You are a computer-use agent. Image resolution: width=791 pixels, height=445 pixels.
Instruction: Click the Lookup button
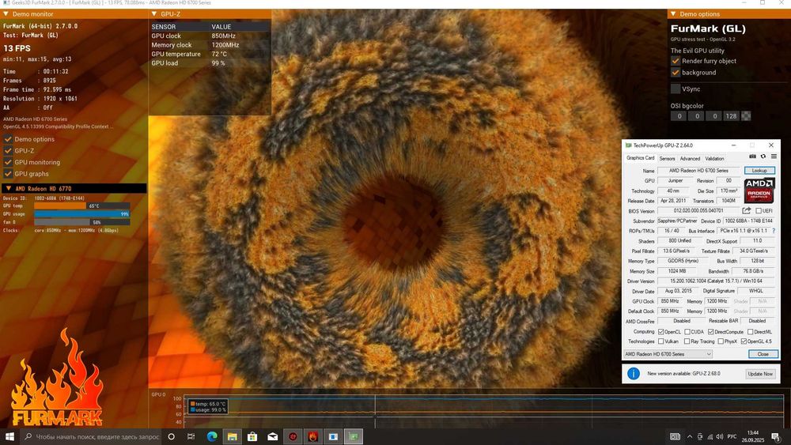coord(759,171)
